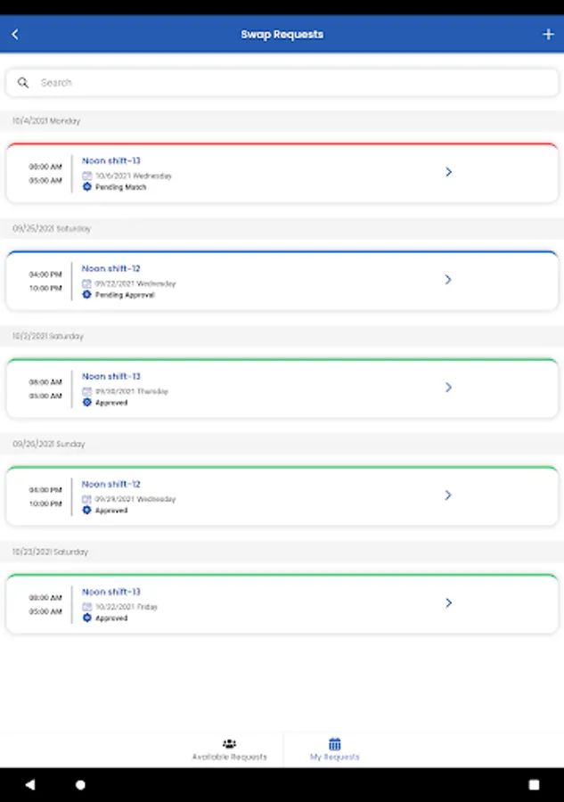This screenshot has width=564, height=802.
Task: Open chevron for 09/30/2021 Thursday approved request
Action: point(448,388)
